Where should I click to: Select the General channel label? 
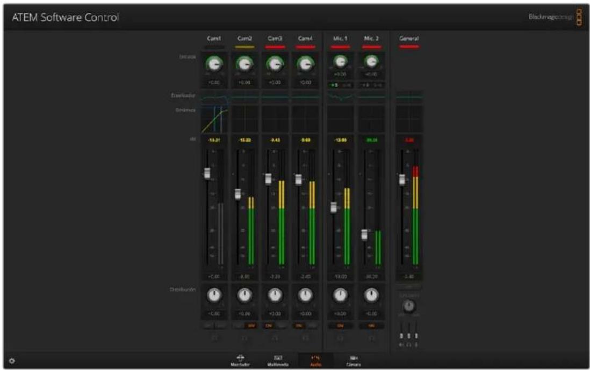pyautogui.click(x=409, y=38)
